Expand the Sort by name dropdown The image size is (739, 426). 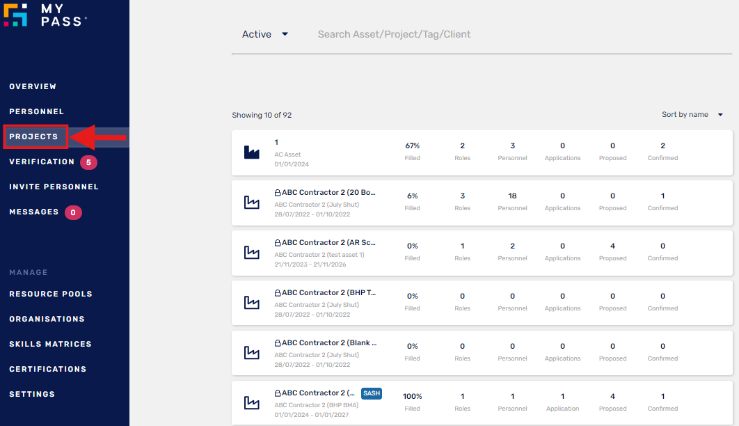(x=692, y=115)
